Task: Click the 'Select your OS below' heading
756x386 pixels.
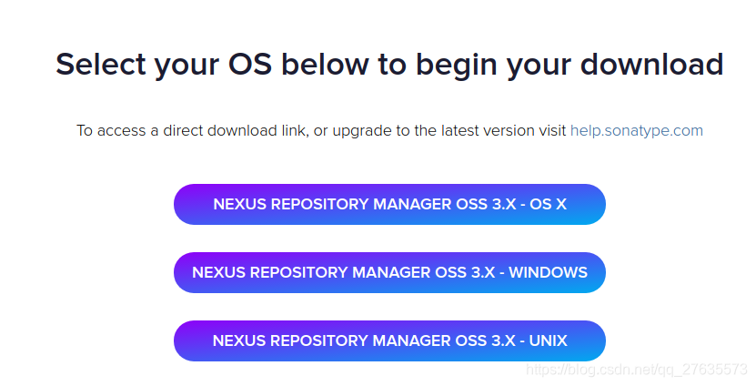Action: (x=389, y=65)
